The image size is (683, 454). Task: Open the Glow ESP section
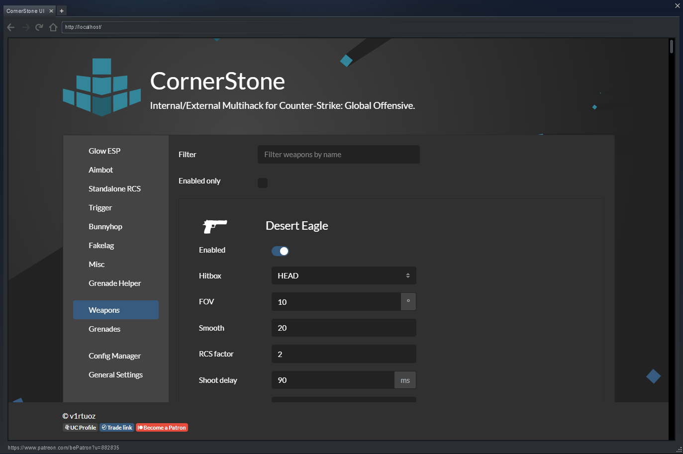[104, 151]
